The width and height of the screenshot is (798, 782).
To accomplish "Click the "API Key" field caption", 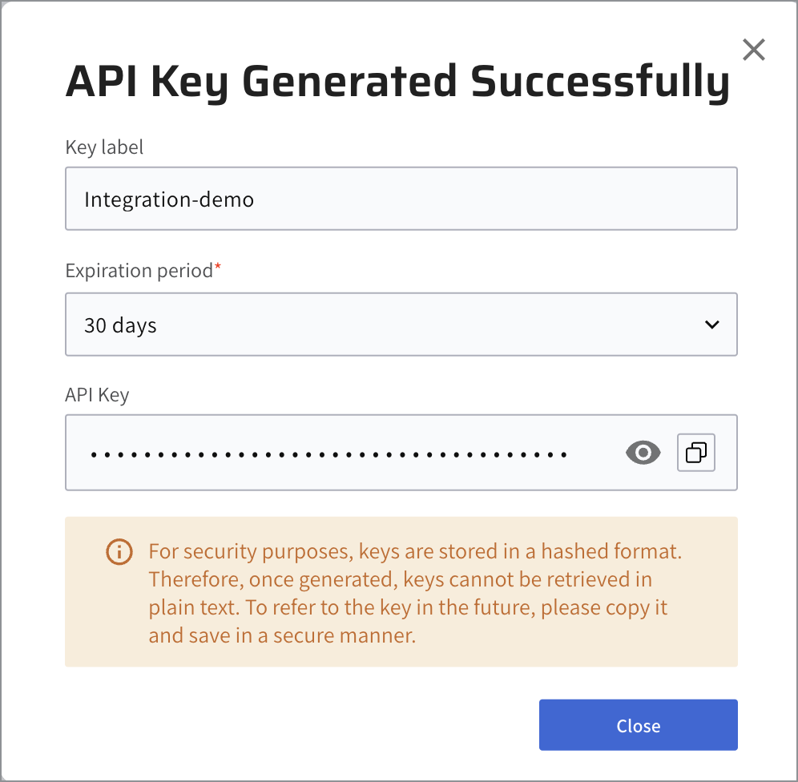I will (x=97, y=395).
